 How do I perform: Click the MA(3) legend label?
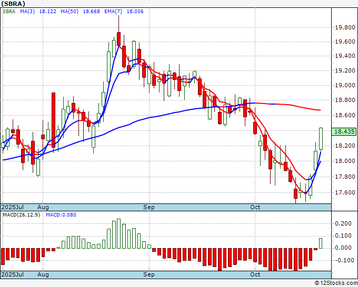27,12
